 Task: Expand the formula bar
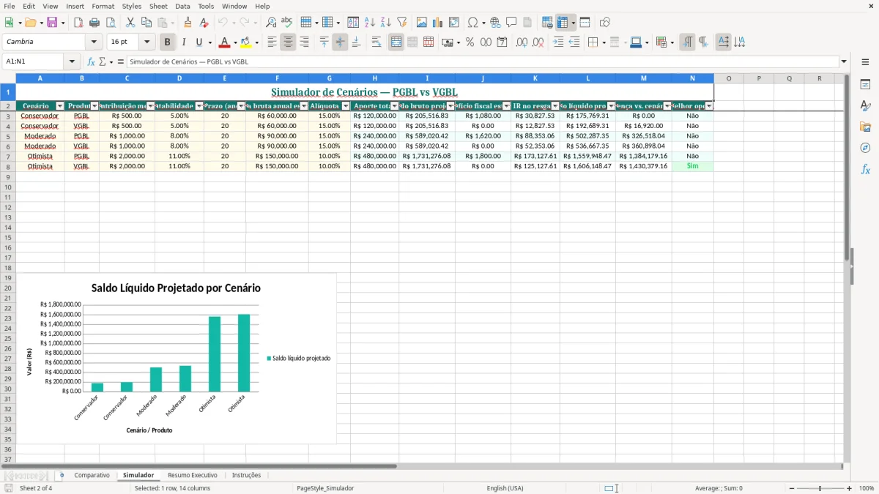pos(844,61)
